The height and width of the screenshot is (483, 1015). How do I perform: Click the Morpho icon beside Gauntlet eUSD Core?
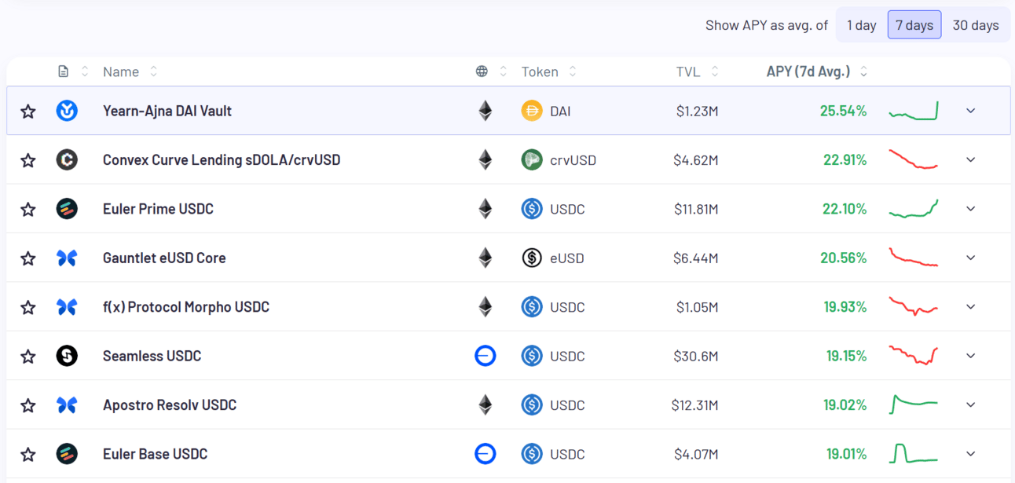point(67,258)
